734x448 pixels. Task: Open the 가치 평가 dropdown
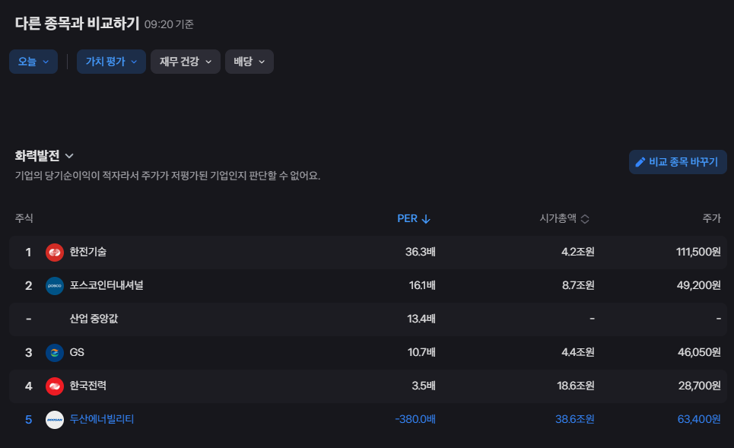(111, 62)
